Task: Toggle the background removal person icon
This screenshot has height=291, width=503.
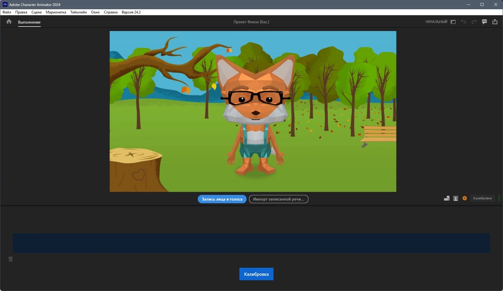Action: 456,198
